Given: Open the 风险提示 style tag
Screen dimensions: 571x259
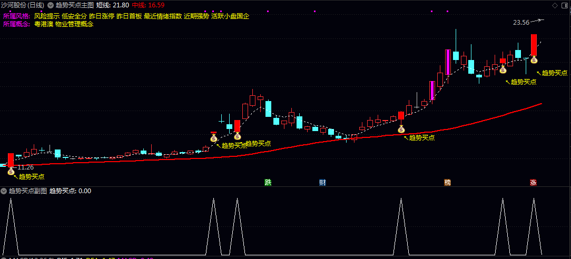Looking at the screenshot, I should [47, 16].
